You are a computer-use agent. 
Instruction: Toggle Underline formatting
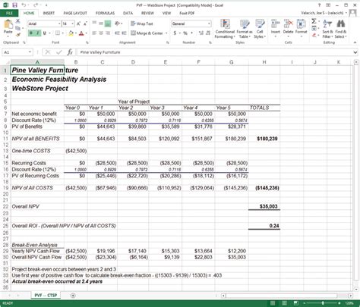[44, 33]
